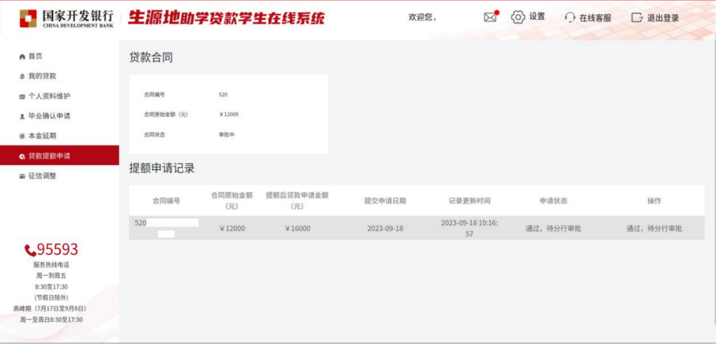Click the icon beside 本金延期
The image size is (716, 344).
click(x=22, y=136)
